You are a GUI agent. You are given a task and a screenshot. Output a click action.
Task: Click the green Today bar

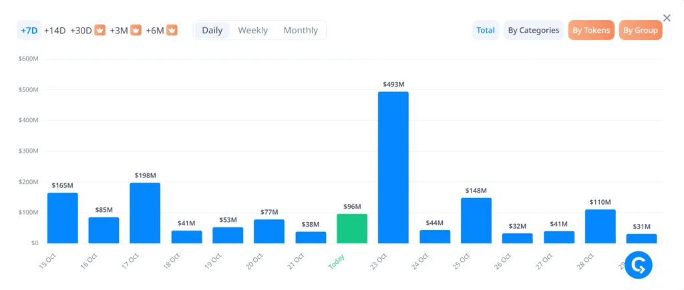[x=351, y=228]
